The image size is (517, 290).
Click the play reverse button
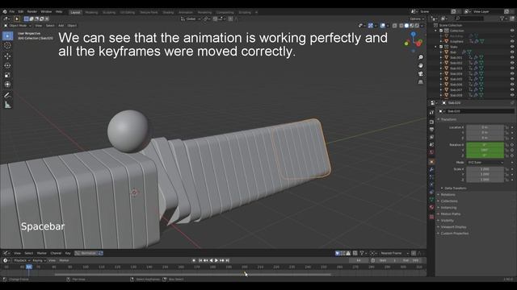point(211,260)
